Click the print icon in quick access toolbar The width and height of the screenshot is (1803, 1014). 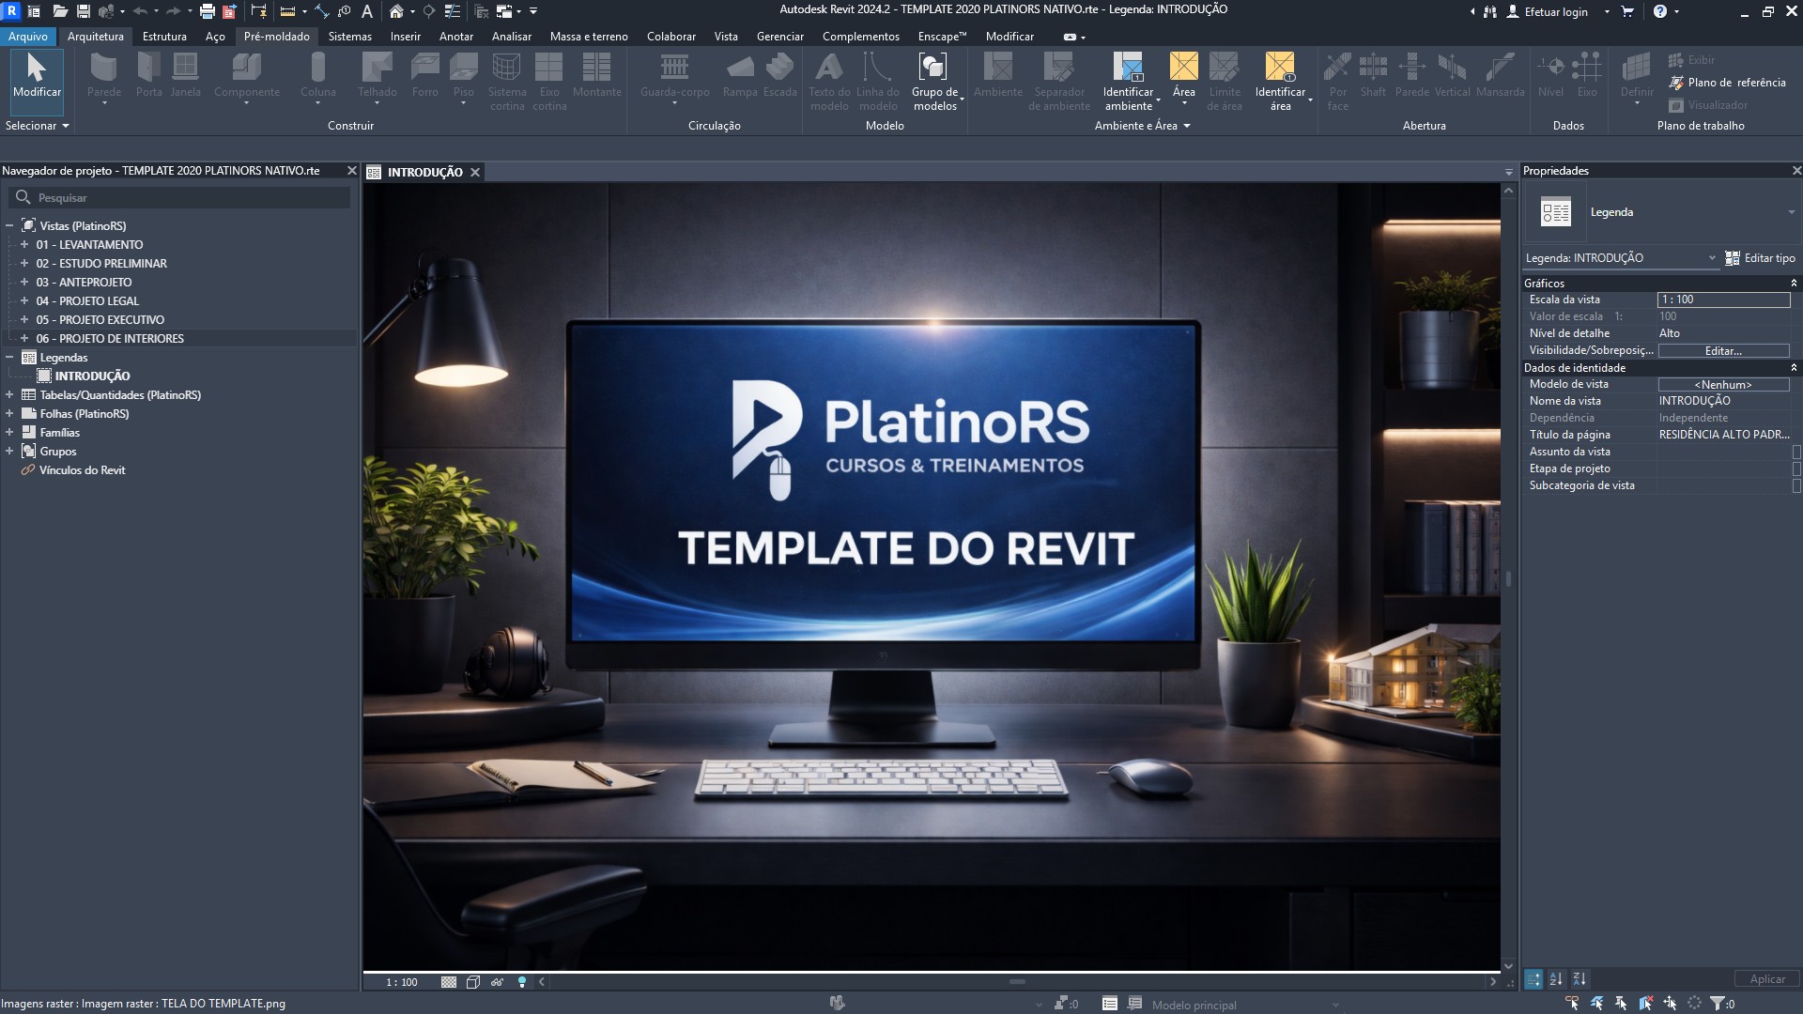[x=207, y=11]
